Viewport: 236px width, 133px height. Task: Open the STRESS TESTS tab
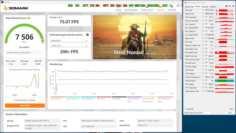point(147,10)
